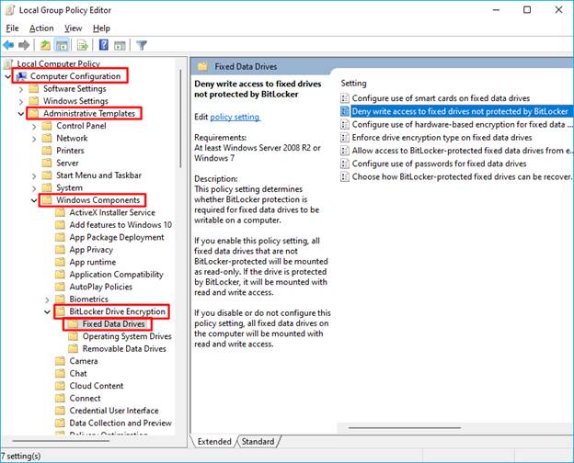The height and width of the screenshot is (463, 574).
Task: Click the Filter funnel toolbar icon
Action: click(x=142, y=45)
